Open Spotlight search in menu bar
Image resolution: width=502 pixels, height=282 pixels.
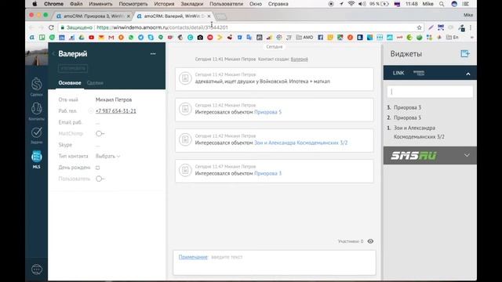click(x=442, y=4)
